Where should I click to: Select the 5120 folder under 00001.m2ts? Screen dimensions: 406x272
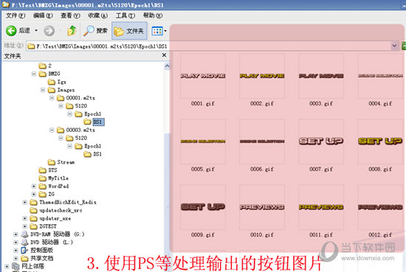coord(81,106)
